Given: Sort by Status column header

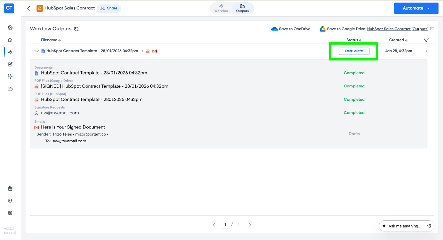Looking at the screenshot, I should (x=354, y=40).
